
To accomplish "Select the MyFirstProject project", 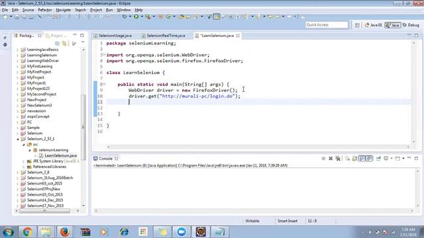I will [x=39, y=72].
